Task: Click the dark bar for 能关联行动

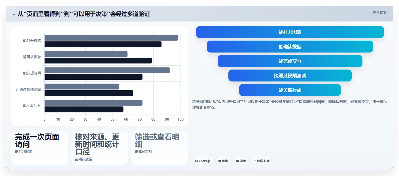Action: (x=84, y=109)
